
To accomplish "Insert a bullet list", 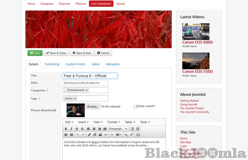I will coord(132,129).
